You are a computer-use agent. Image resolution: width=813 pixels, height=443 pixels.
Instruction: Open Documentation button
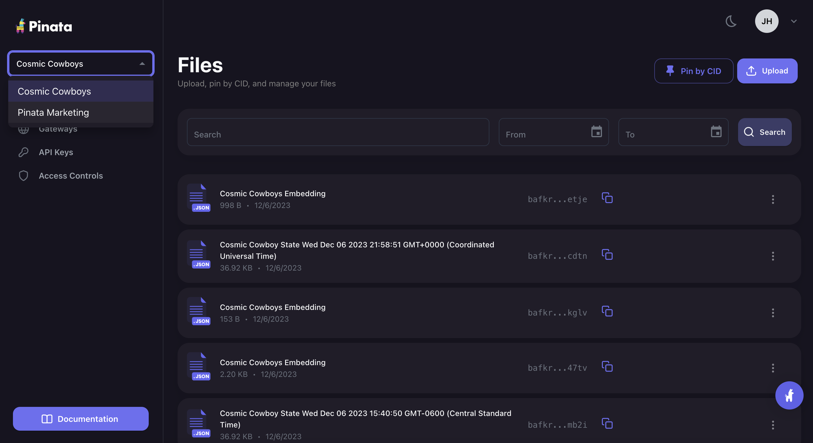[81, 418]
